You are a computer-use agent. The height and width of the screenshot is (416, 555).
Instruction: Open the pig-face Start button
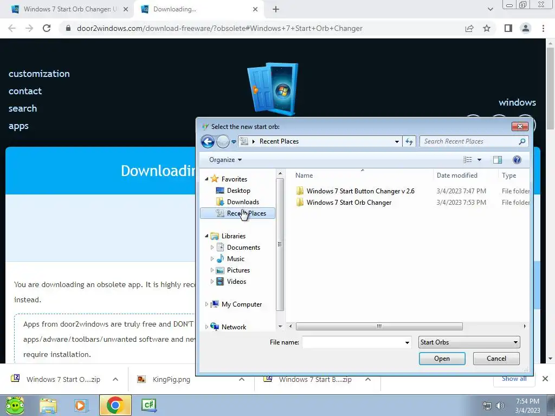click(15, 405)
